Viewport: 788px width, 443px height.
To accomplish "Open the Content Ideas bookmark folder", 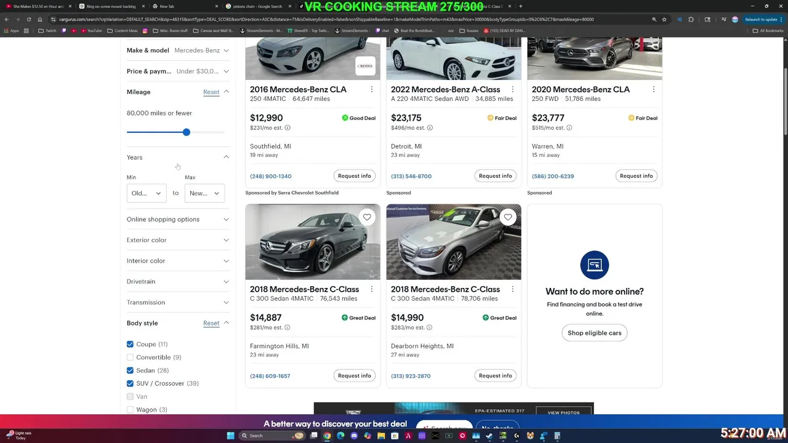I will coord(123,31).
